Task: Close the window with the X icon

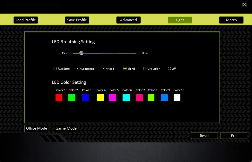Action: click(244, 5)
